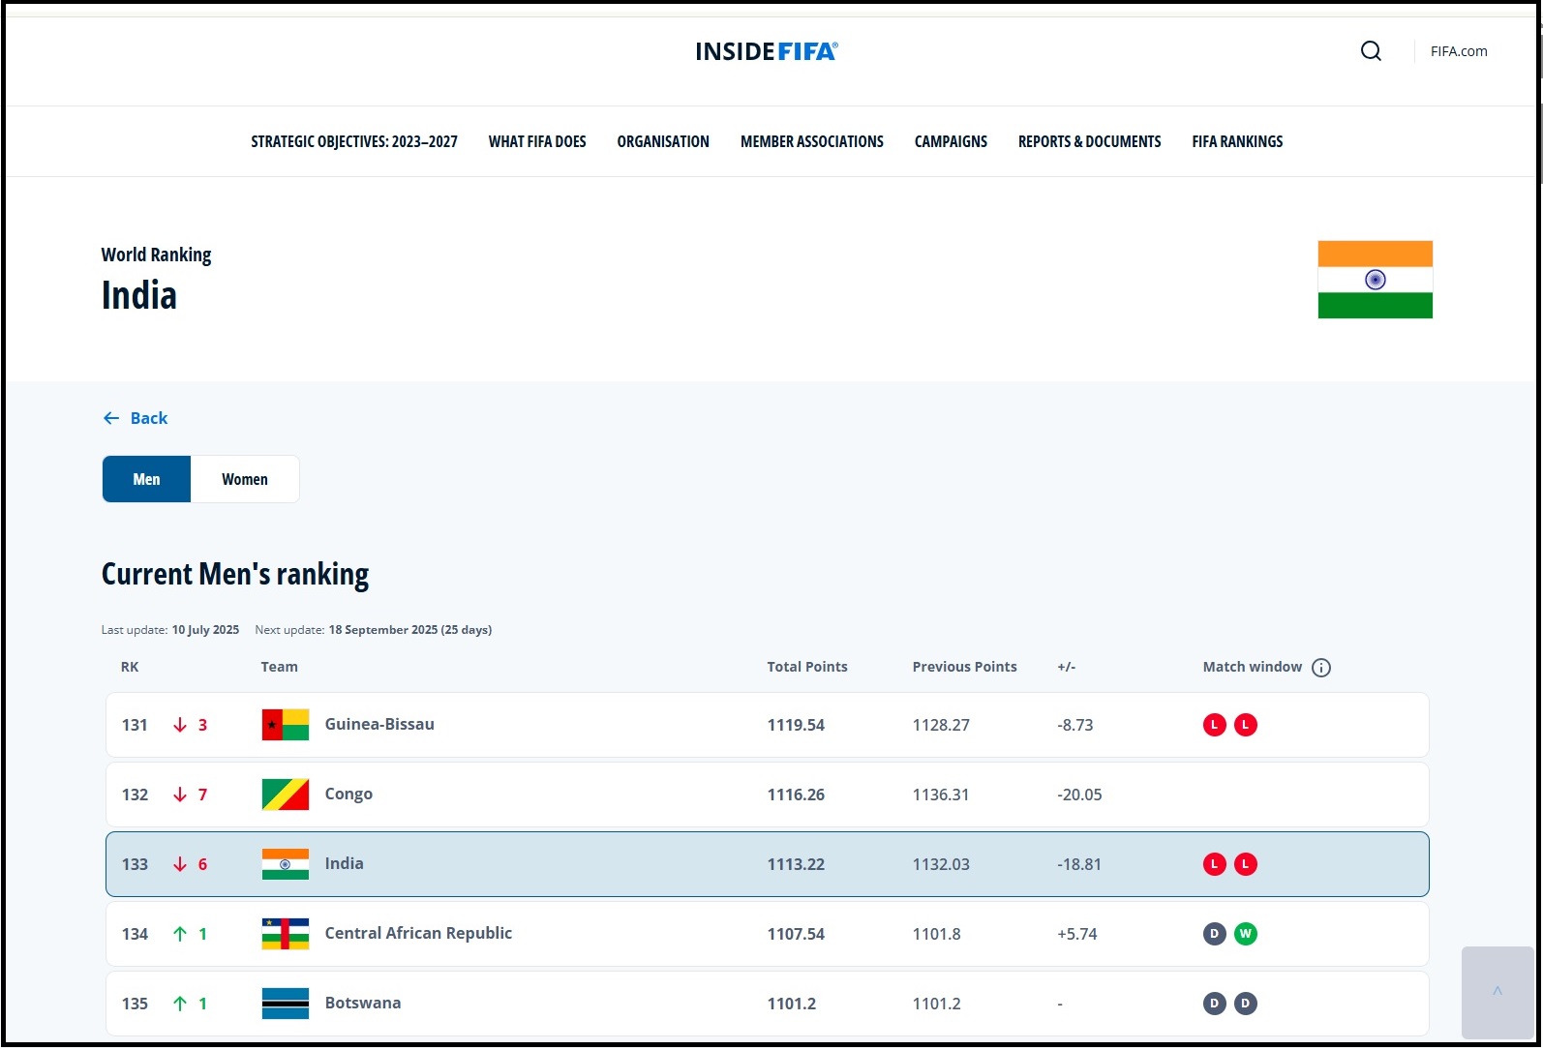Open India team name in table
The image size is (1543, 1050).
[345, 863]
